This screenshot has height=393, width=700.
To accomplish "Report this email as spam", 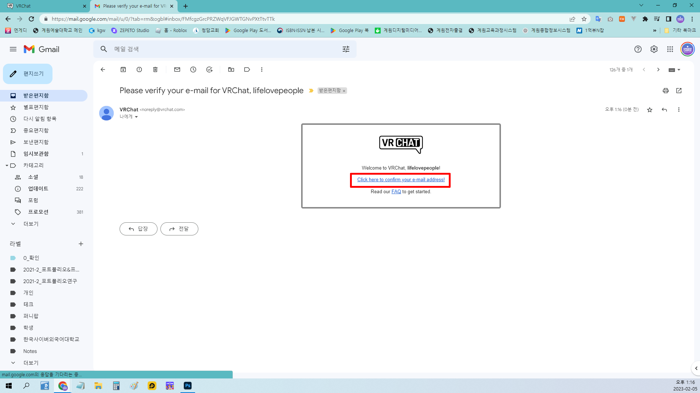I will coord(139,70).
